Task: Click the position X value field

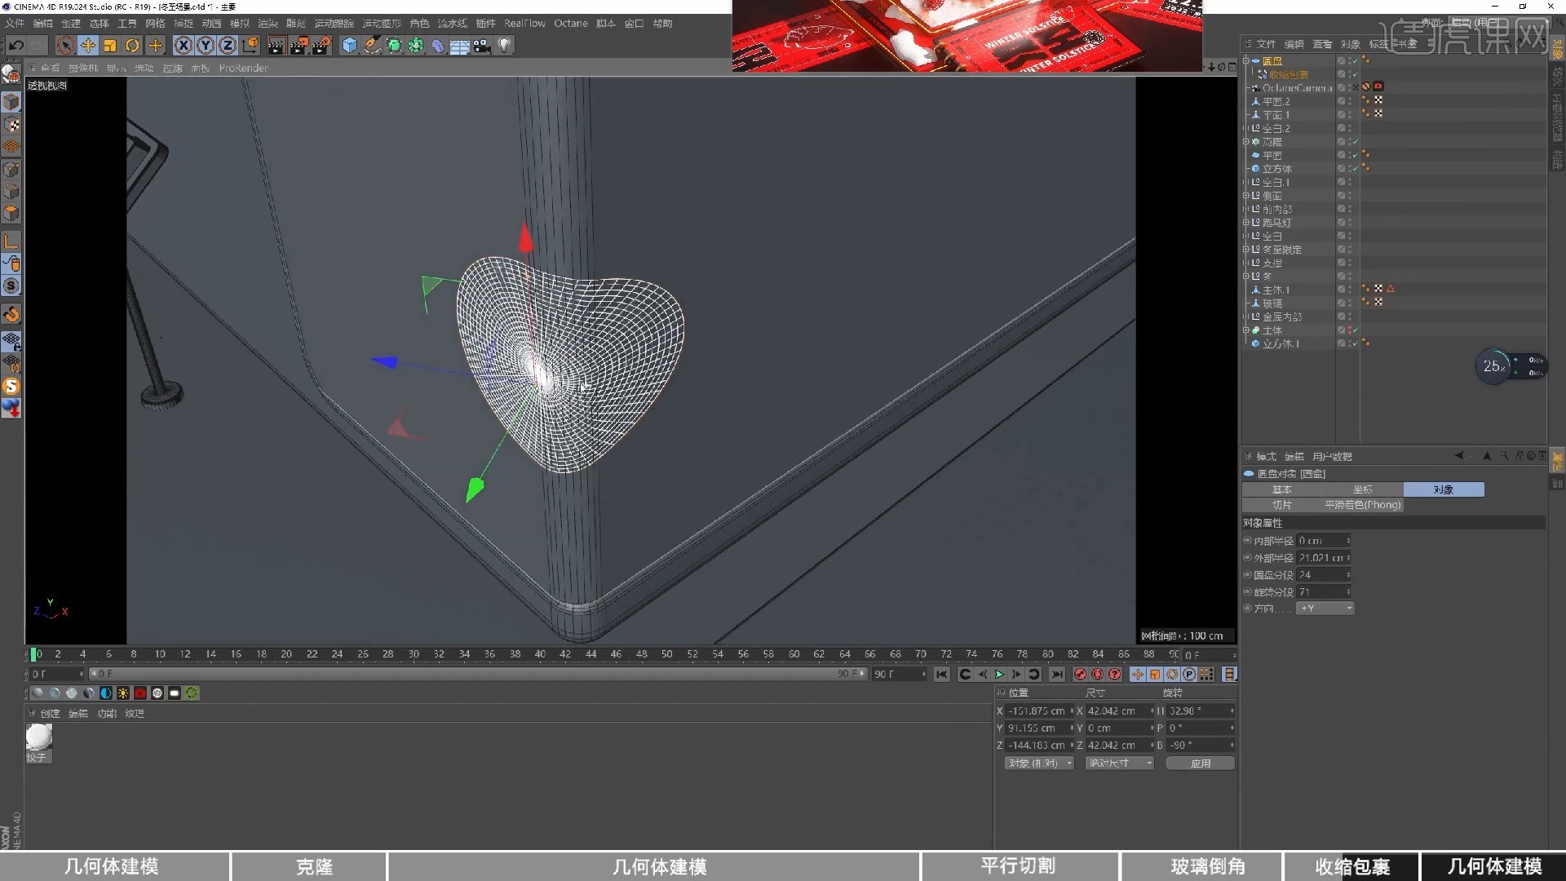Action: [1038, 711]
